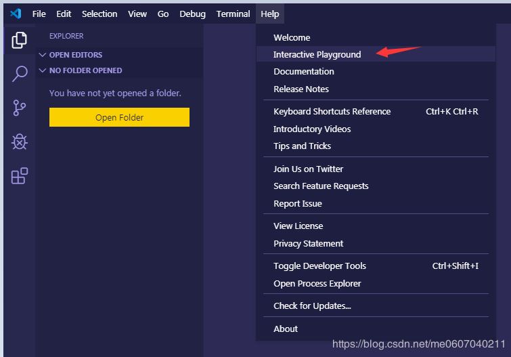Select Interactive Playground from Help menu
The height and width of the screenshot is (357, 511).
[x=317, y=54]
